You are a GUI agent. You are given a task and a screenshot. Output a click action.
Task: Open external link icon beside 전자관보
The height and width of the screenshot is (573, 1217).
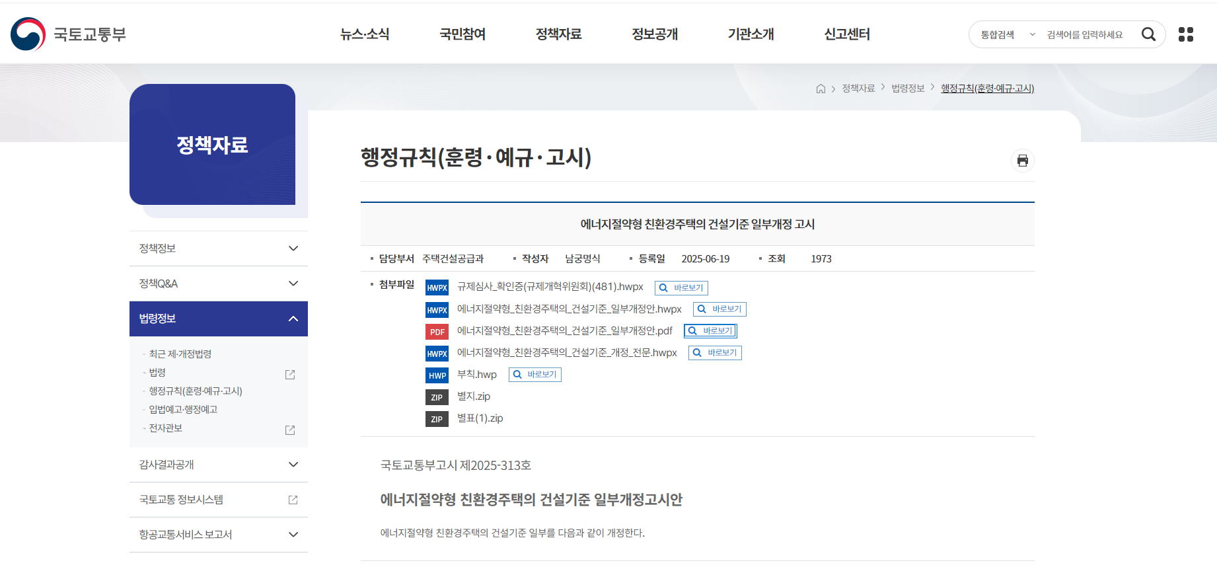[289, 430]
